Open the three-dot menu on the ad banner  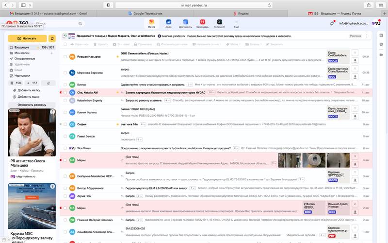click(366, 36)
